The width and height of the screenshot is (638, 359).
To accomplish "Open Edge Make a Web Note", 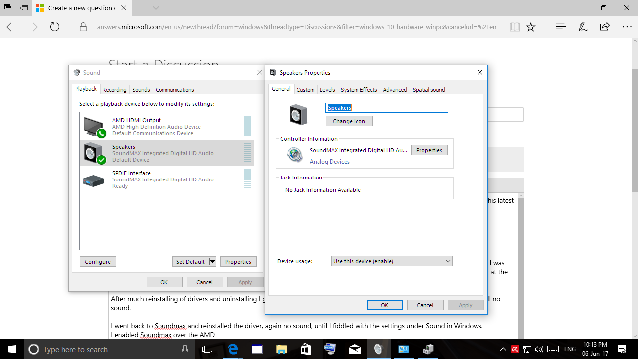I will coord(583,27).
